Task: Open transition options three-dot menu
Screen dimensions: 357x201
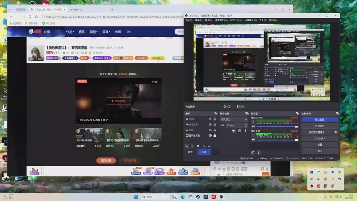Action: 245,130
